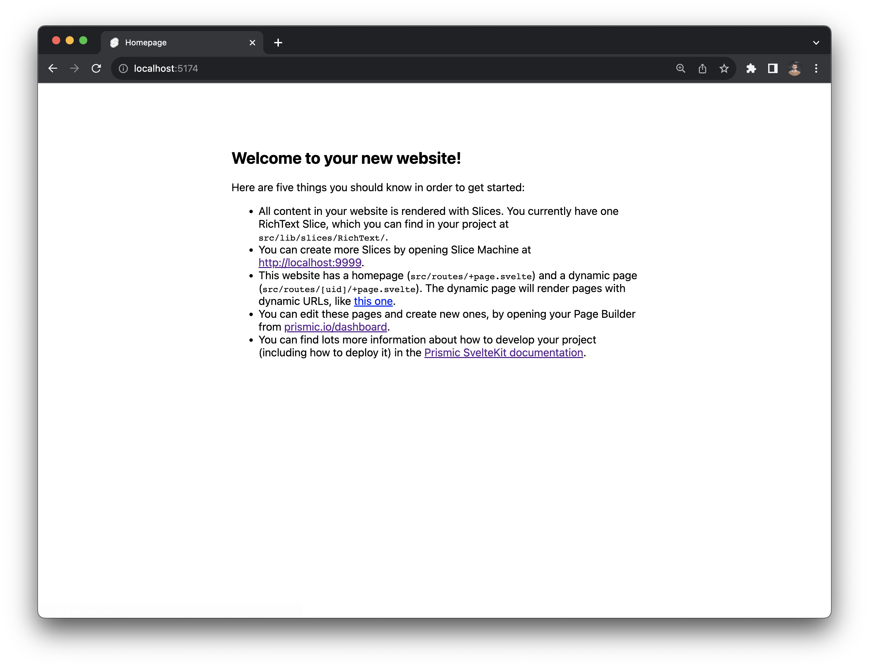Expand the tab search chevron
The image size is (869, 668).
click(x=816, y=43)
